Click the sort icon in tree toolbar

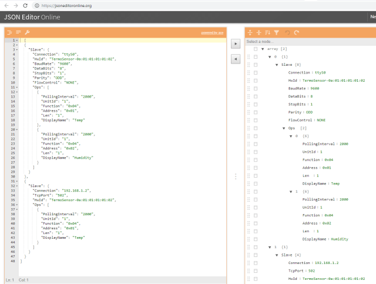pos(268,32)
